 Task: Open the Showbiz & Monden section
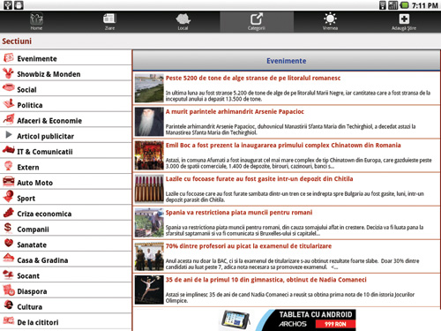coord(66,73)
